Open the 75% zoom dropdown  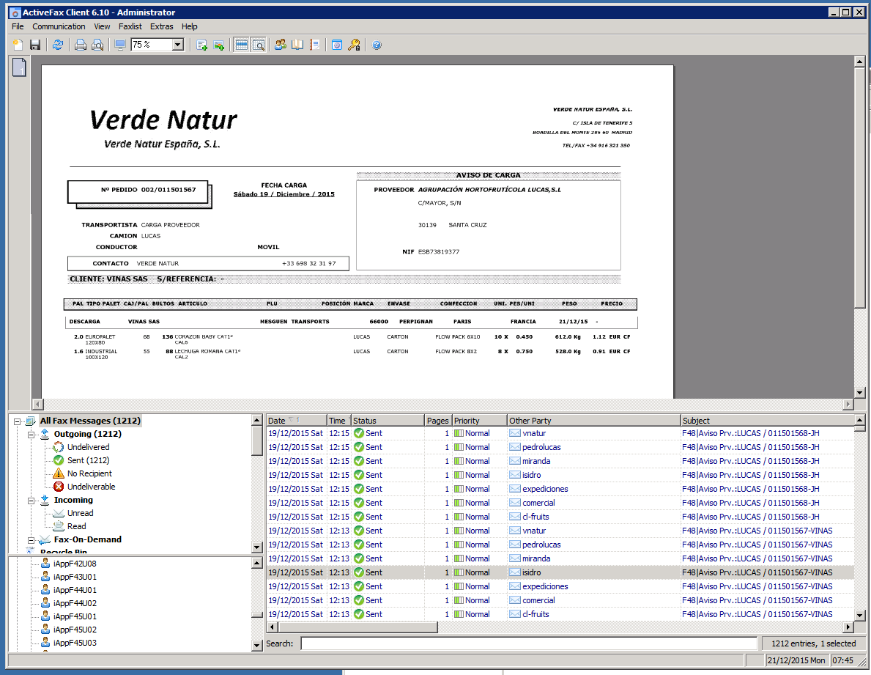coord(176,45)
